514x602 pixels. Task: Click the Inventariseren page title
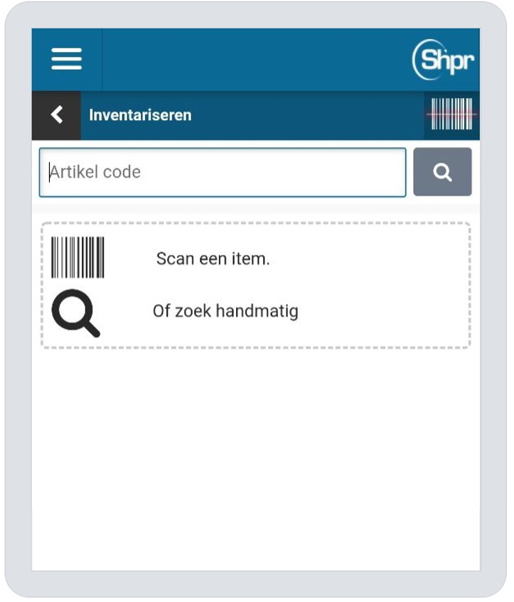click(140, 115)
